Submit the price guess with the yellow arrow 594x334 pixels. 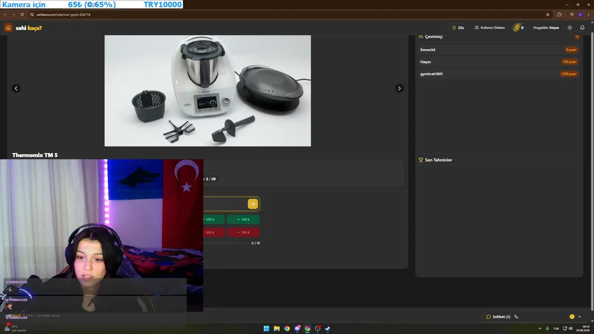tap(253, 204)
